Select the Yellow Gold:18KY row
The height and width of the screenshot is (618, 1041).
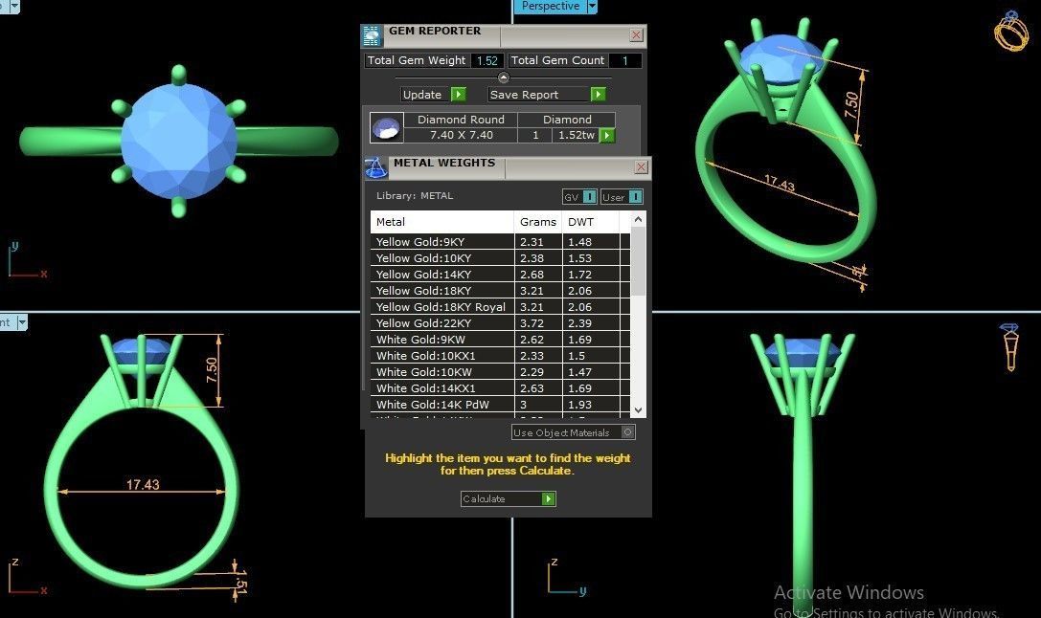500,291
